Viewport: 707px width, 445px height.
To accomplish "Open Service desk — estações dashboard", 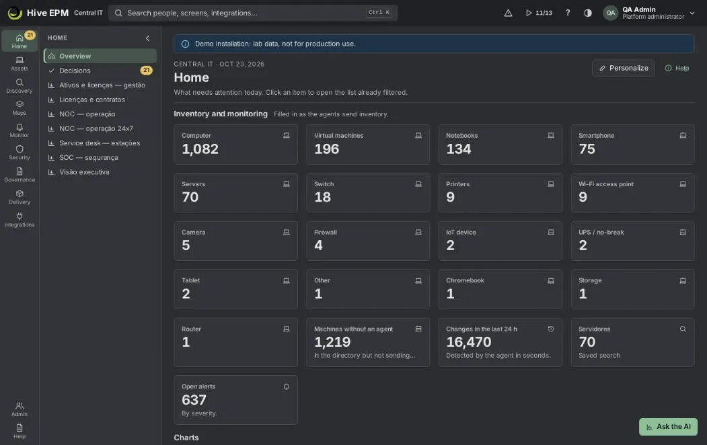I will coord(100,143).
